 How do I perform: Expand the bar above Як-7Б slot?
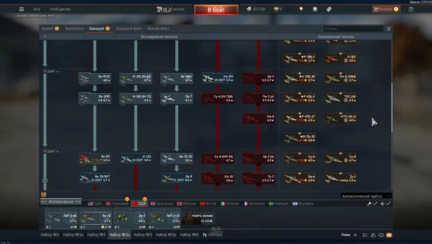tap(96, 210)
